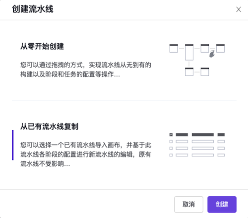This screenshot has height=218, width=248.
Task: Click the top-right stage box in the pipeline illustration
Action: [220, 48]
